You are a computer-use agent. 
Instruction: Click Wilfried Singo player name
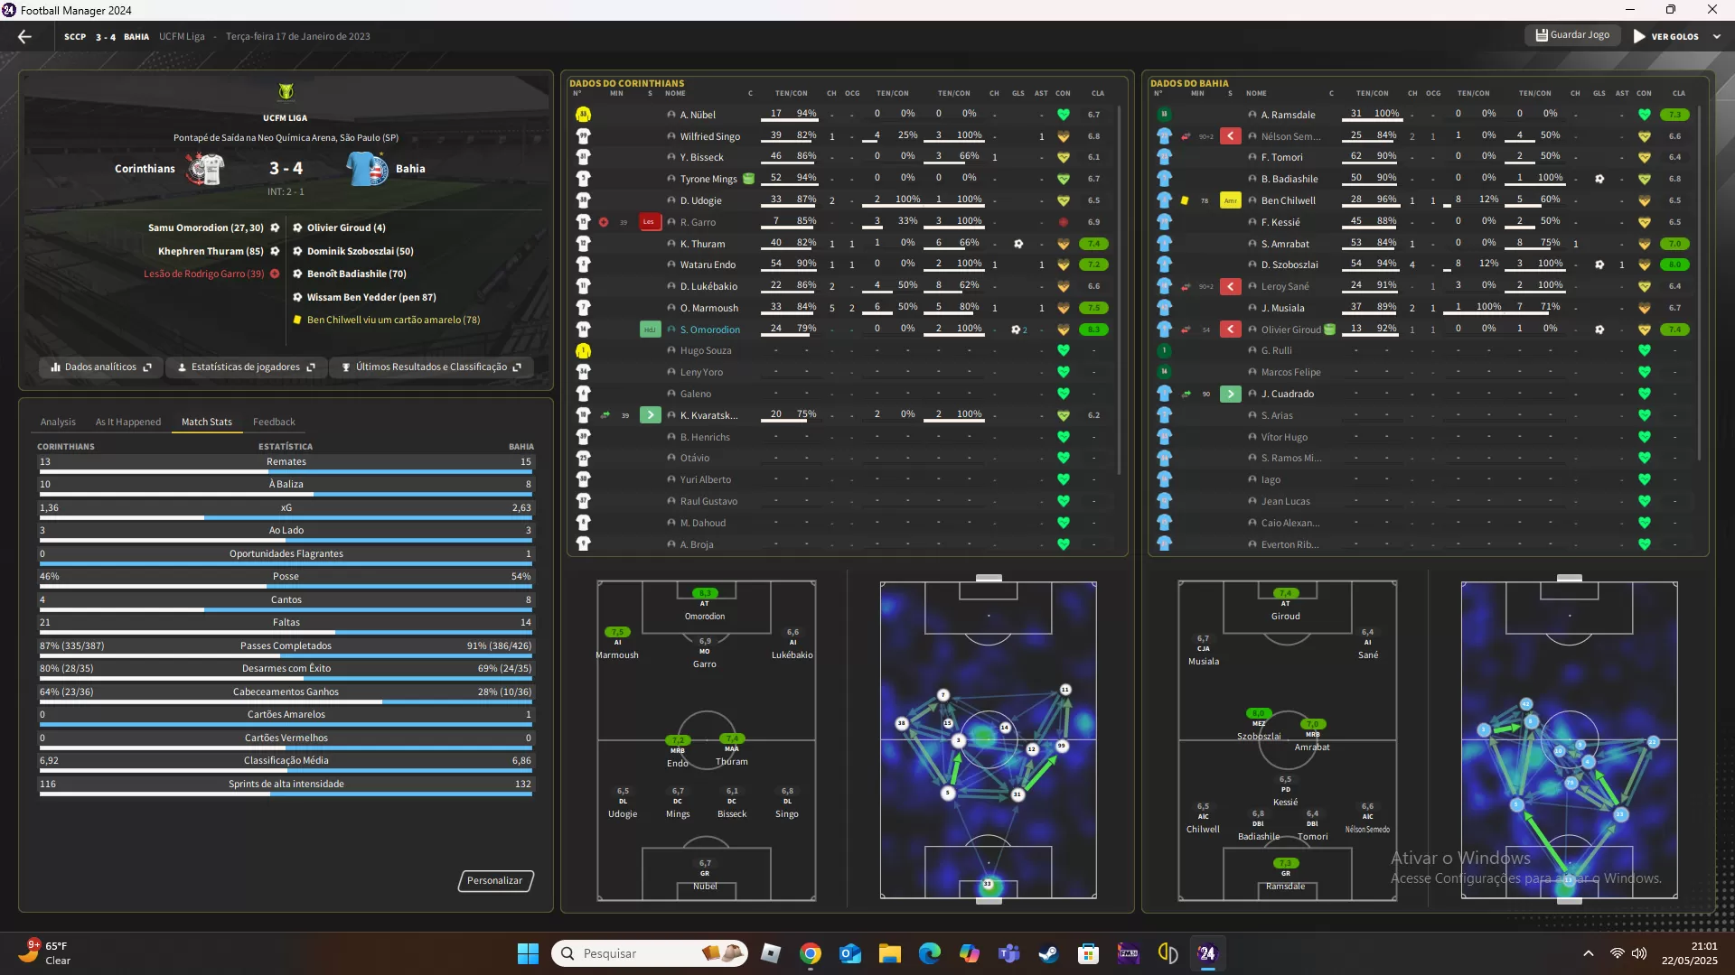coord(710,136)
